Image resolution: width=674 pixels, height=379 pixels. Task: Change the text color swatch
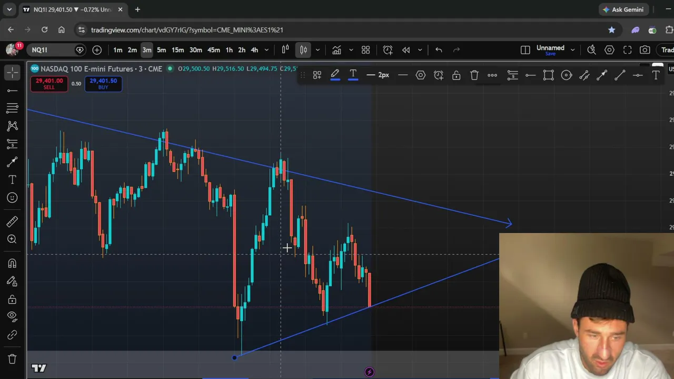click(x=353, y=75)
